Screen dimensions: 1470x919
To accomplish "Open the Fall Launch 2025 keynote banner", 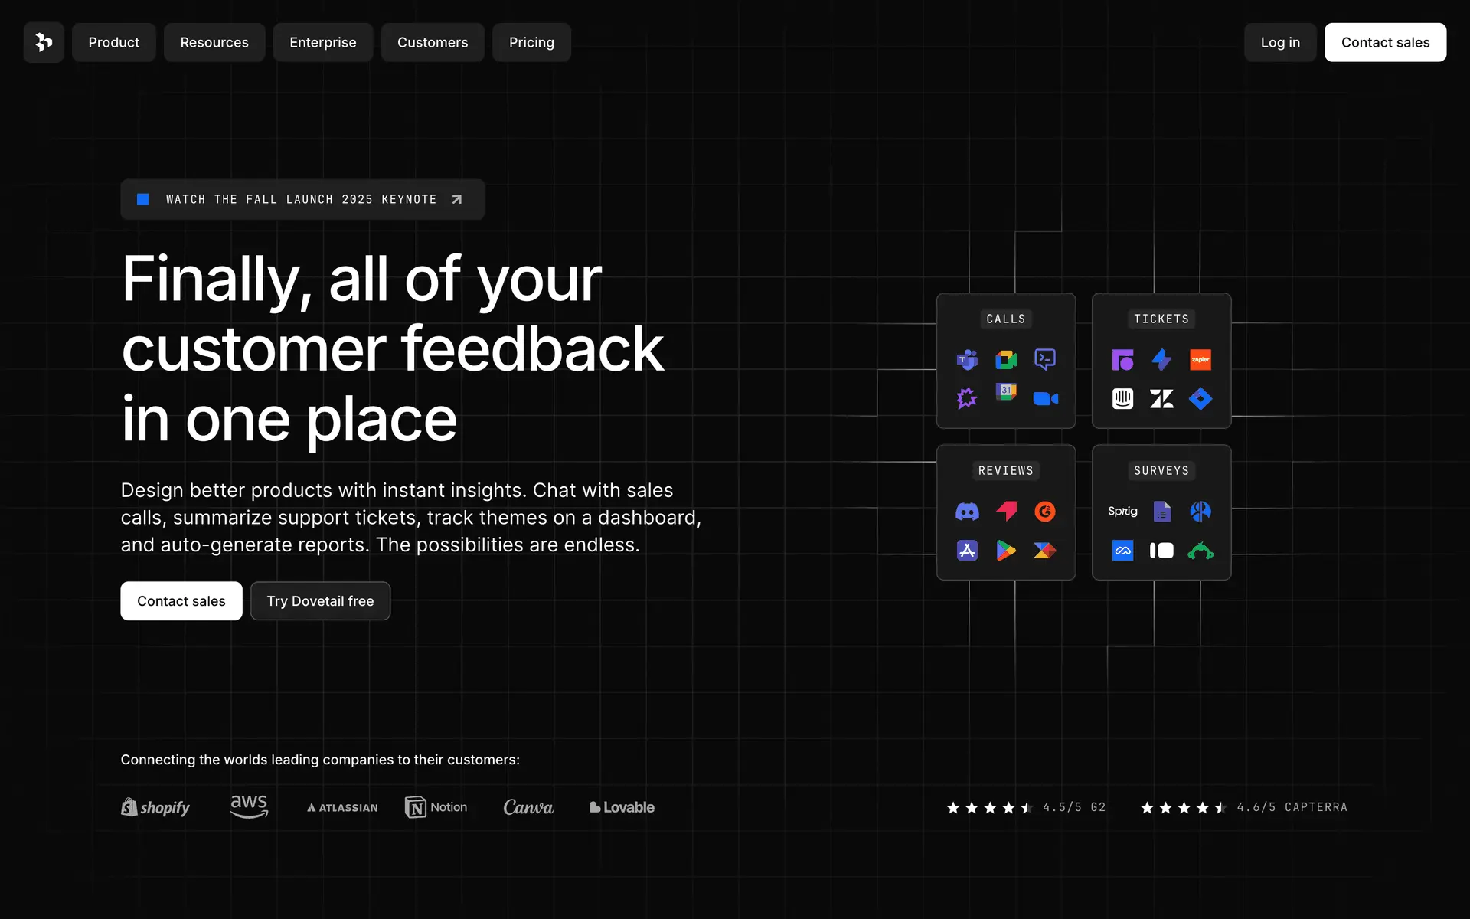I will pos(302,199).
